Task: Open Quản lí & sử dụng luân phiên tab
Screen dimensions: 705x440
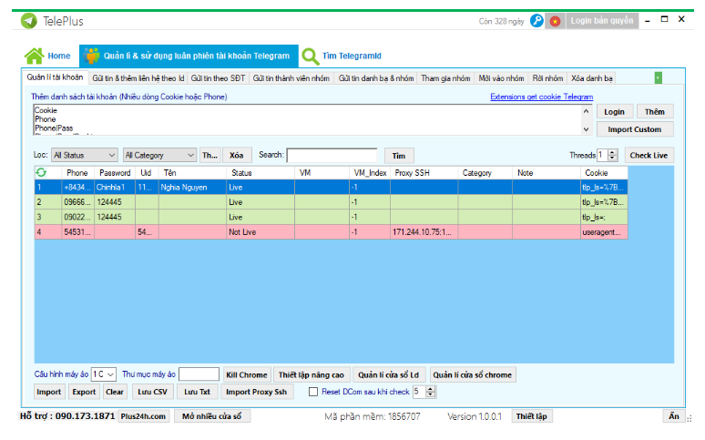Action: coord(189,56)
